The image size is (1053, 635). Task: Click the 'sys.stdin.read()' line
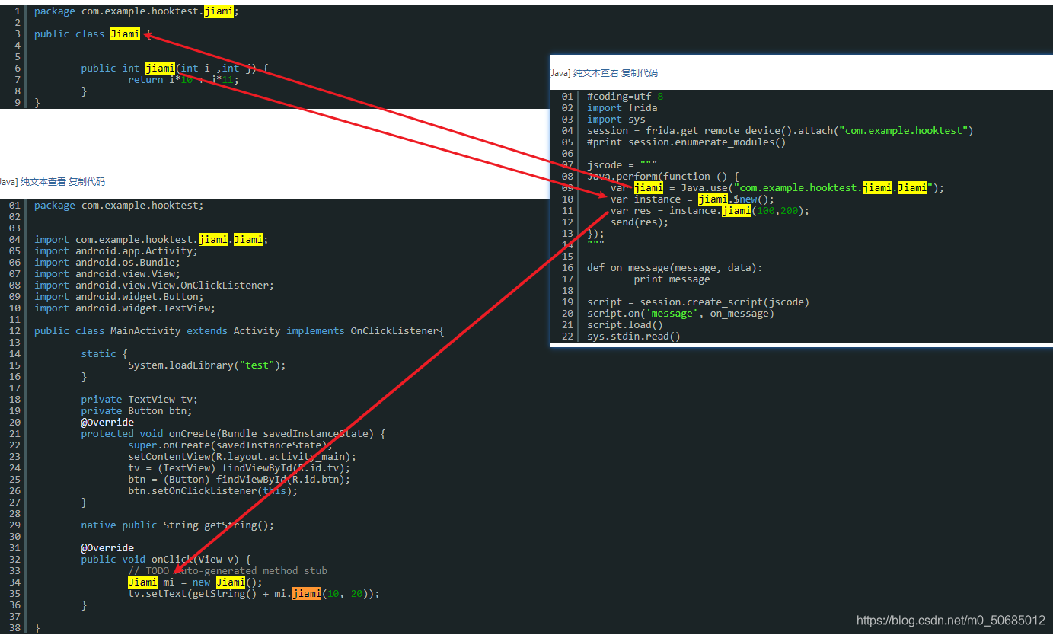coord(633,337)
